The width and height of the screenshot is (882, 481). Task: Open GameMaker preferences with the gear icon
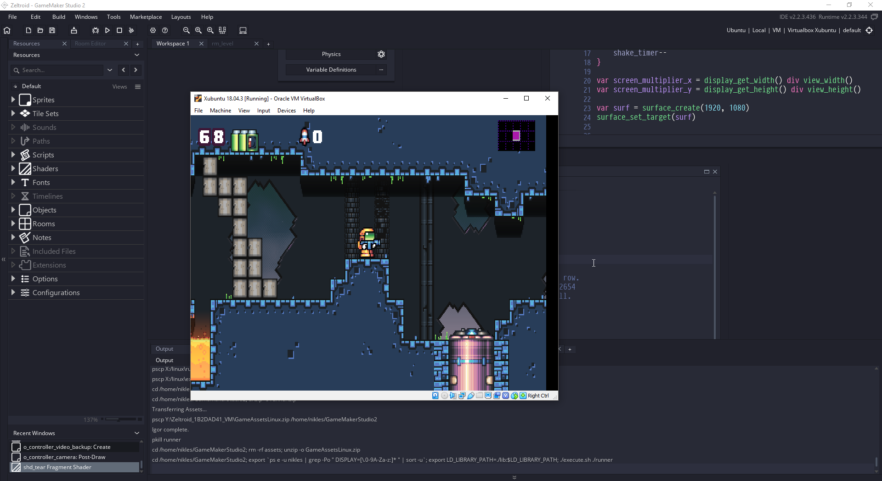(153, 30)
